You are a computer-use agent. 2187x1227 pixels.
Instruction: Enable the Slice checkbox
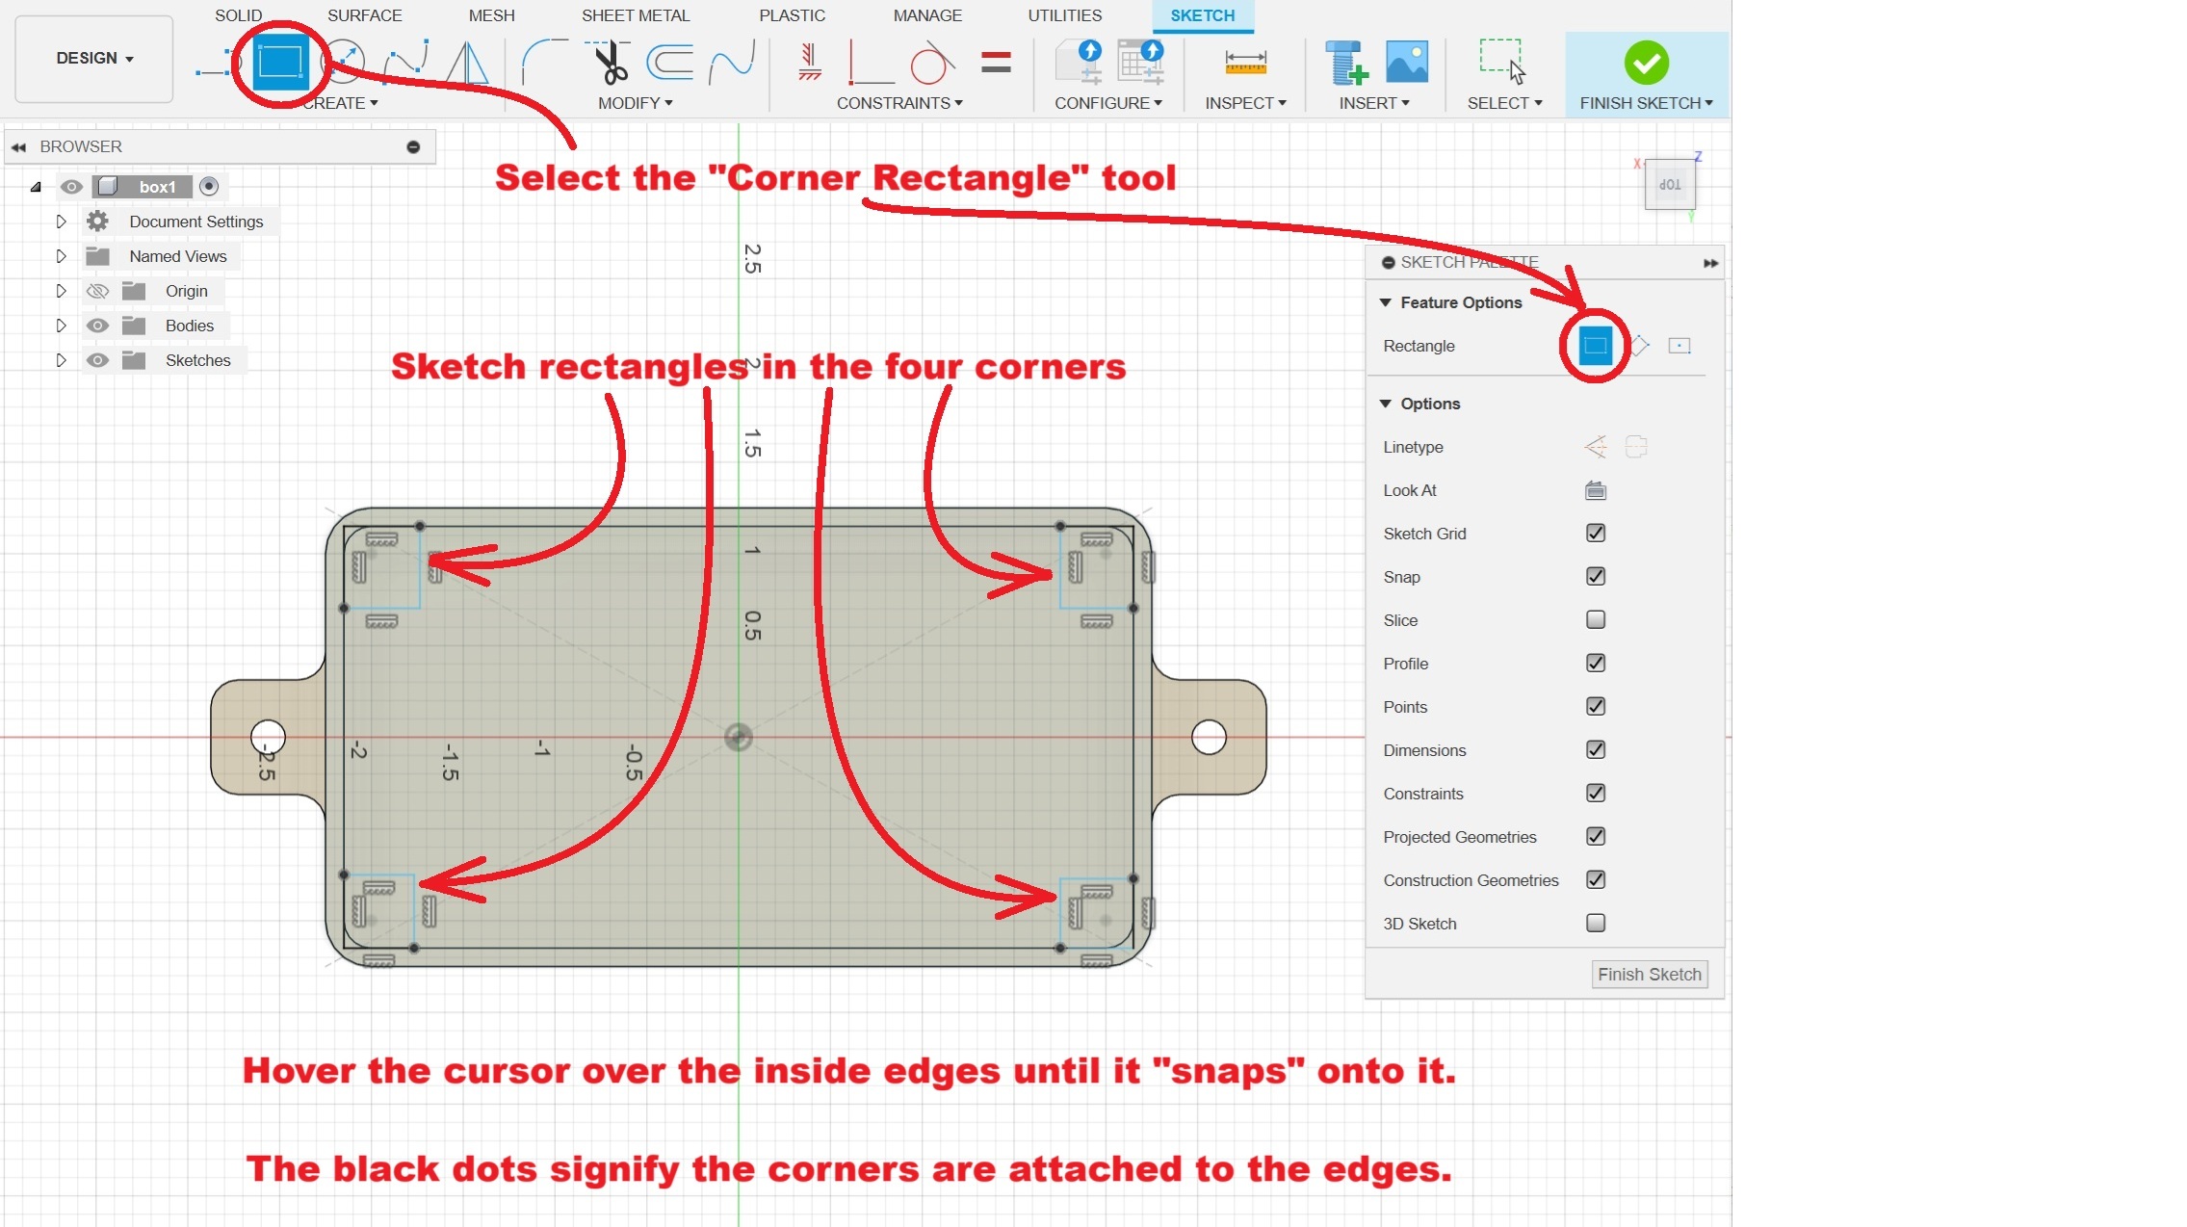[1595, 620]
